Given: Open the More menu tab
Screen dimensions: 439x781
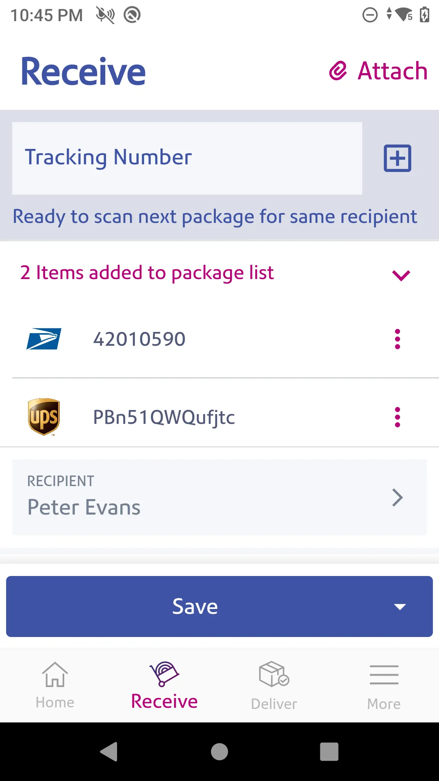Looking at the screenshot, I should [384, 685].
